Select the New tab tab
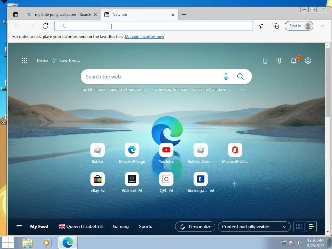 click(x=139, y=15)
